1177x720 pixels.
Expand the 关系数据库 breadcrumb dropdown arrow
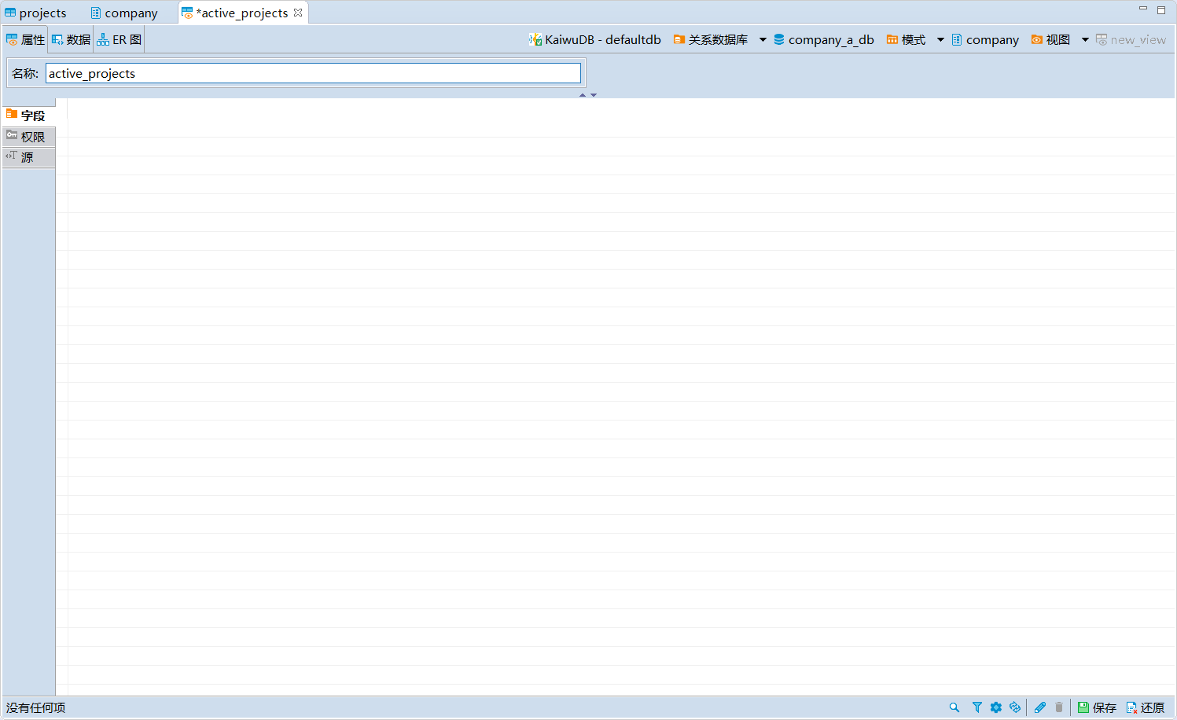pyautogui.click(x=763, y=40)
